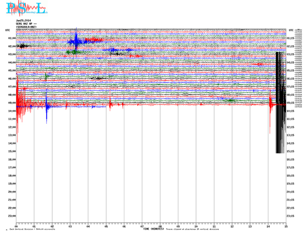
Task: Select the 10:15 time label on right
Action: pyautogui.click(x=291, y=111)
